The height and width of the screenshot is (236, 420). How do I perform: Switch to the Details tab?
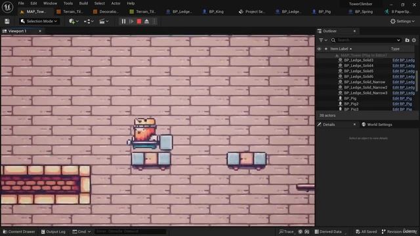pyautogui.click(x=329, y=125)
